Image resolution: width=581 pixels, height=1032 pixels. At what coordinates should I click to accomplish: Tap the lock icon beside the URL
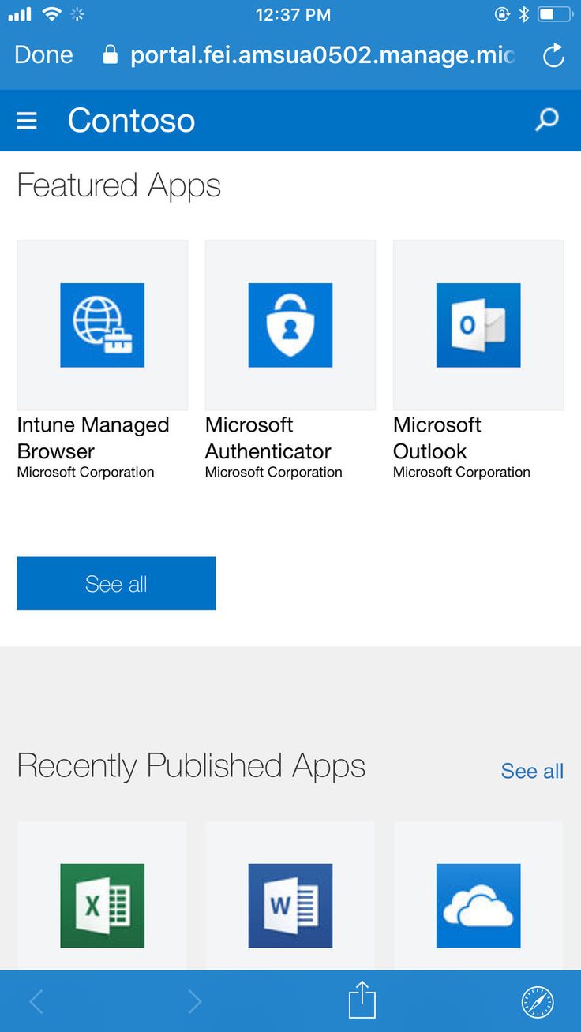tap(111, 54)
